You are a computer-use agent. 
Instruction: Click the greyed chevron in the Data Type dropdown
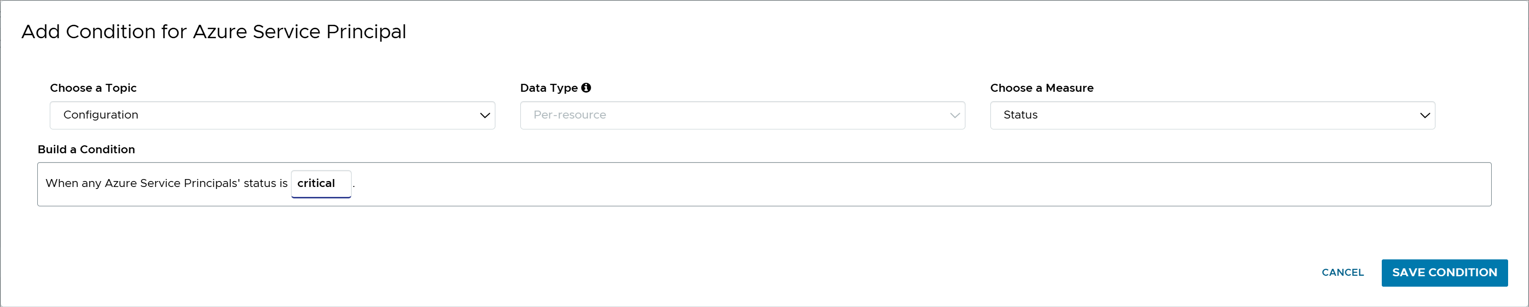click(x=955, y=116)
